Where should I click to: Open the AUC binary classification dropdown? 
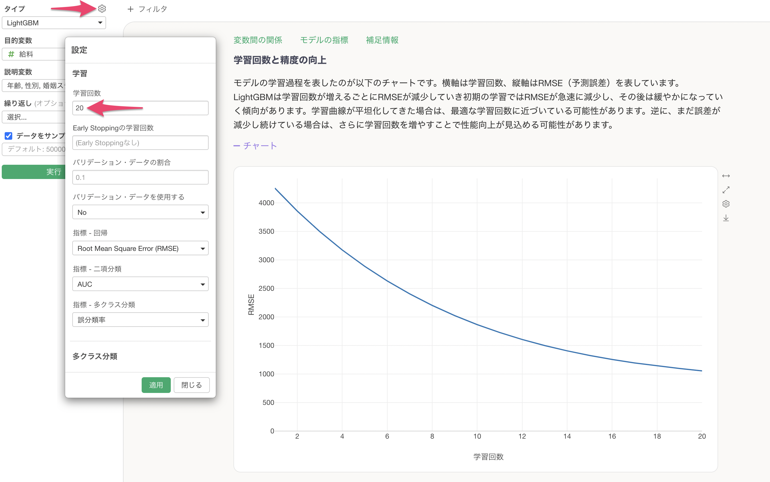pyautogui.click(x=140, y=284)
